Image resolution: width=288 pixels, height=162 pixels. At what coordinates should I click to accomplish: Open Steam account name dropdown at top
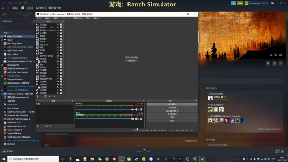[x=259, y=3]
